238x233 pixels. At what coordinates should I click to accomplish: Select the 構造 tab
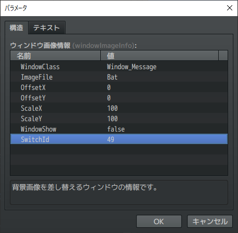tap(17, 28)
